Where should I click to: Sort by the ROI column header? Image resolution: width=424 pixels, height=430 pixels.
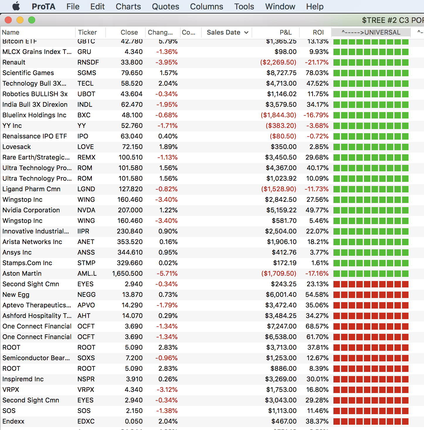[316, 32]
